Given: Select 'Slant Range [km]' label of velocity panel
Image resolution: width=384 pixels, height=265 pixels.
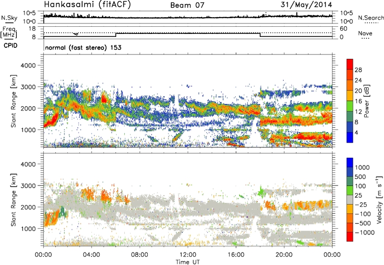Looking at the screenshot, I should click(x=14, y=199).
